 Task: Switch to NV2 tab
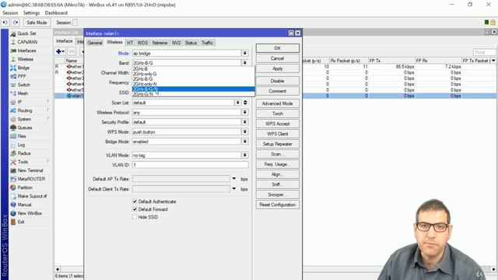click(177, 43)
